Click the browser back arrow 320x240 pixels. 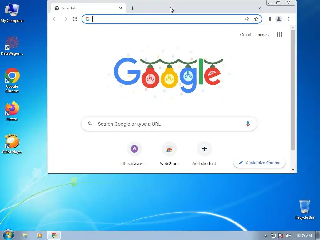point(55,19)
